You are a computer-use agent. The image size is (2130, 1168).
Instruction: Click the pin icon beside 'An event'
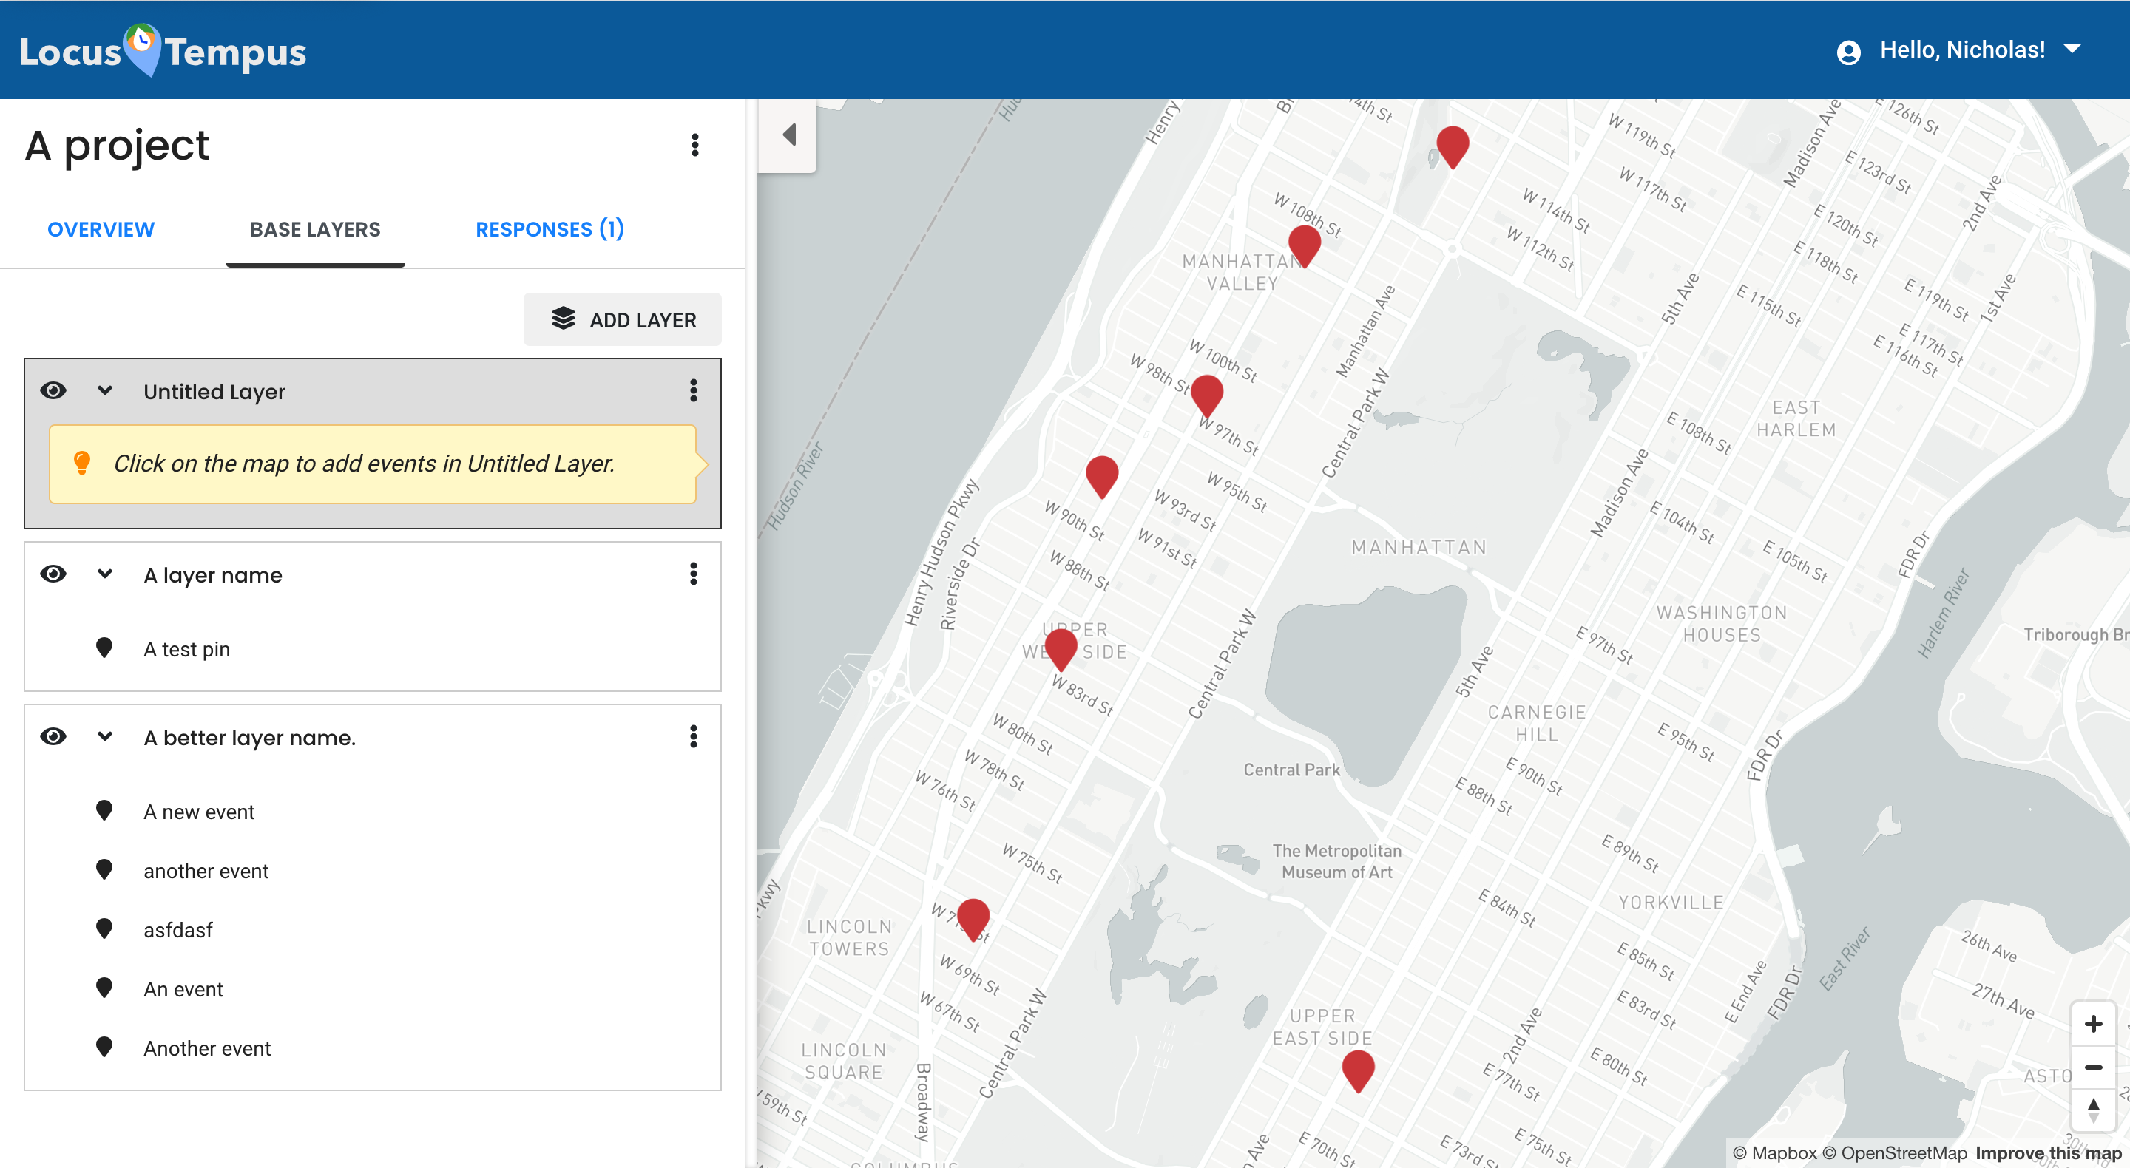click(x=104, y=988)
